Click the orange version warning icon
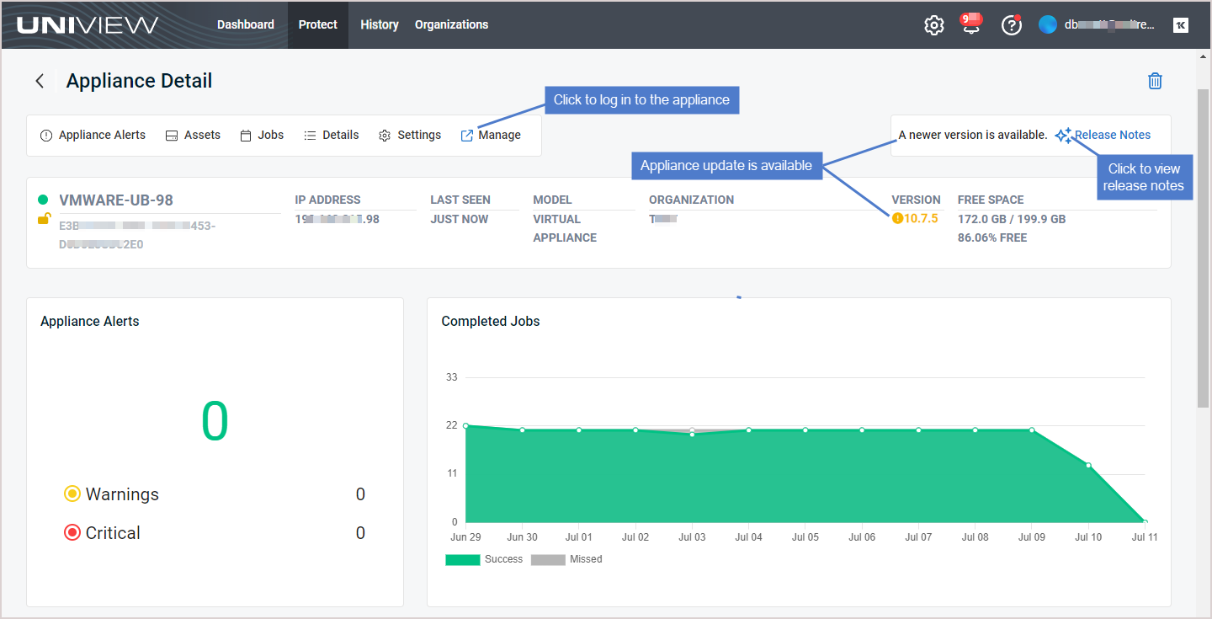The height and width of the screenshot is (619, 1212). tap(897, 219)
